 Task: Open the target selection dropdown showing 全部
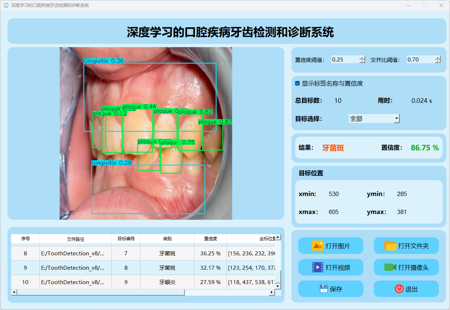tap(374, 118)
